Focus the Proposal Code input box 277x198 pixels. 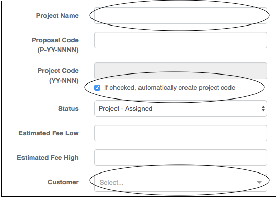point(180,40)
